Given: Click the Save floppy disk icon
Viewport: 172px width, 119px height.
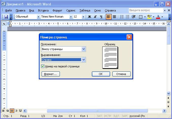Looking at the screenshot, I should (6, 17).
